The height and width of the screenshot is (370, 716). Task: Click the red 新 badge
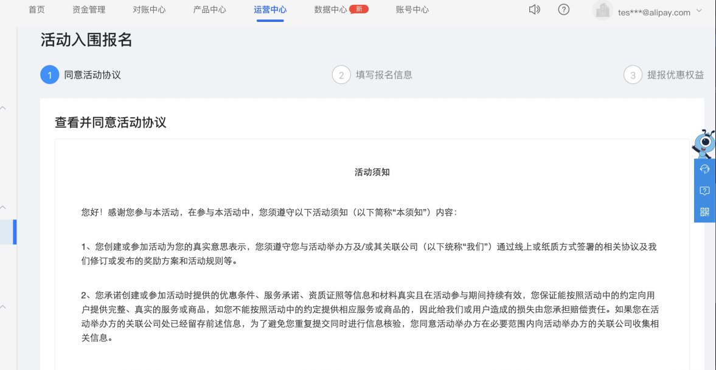pyautogui.click(x=359, y=9)
